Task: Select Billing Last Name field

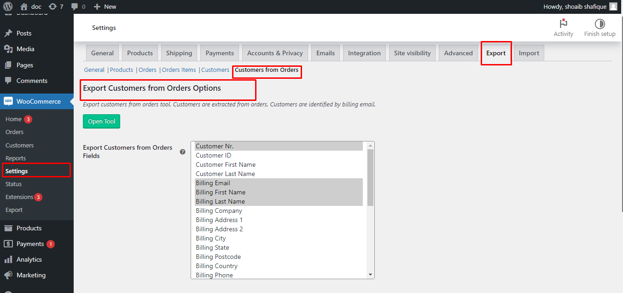Action: (x=279, y=201)
